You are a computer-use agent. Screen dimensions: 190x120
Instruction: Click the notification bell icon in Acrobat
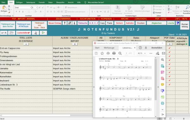tap(146, 48)
